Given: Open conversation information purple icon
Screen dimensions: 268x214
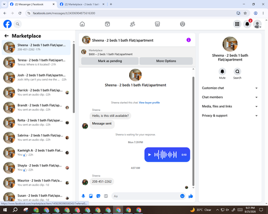Looking at the screenshot, I should pyautogui.click(x=189, y=40).
